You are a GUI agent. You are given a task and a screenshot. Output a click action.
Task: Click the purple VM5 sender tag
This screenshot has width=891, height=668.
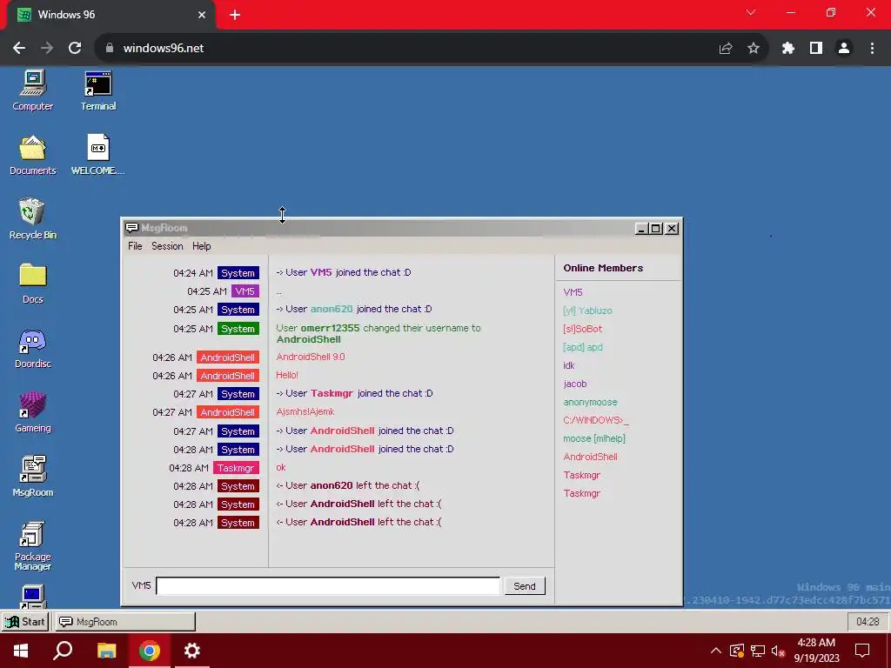(x=245, y=291)
